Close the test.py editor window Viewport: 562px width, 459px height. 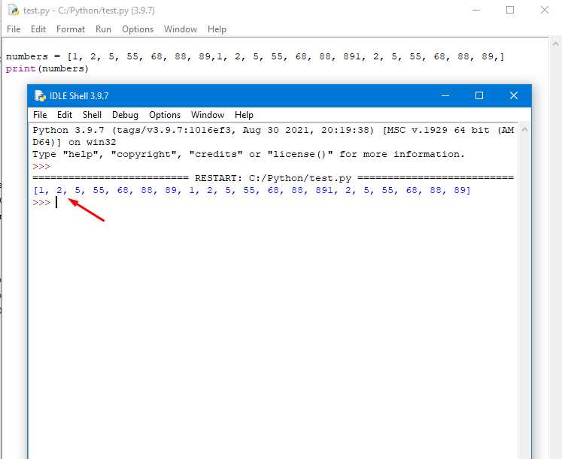click(x=545, y=10)
